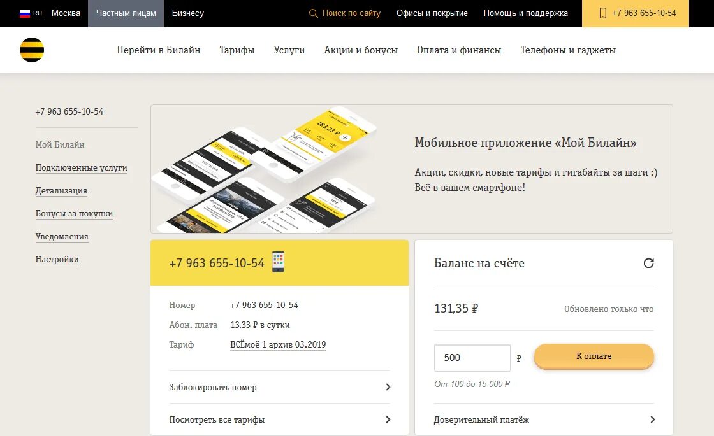Open 'Подключенные услуги' in sidebar
This screenshot has width=714, height=436.
tap(81, 168)
